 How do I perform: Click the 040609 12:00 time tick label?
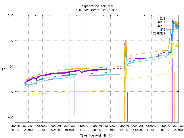point(124,128)
